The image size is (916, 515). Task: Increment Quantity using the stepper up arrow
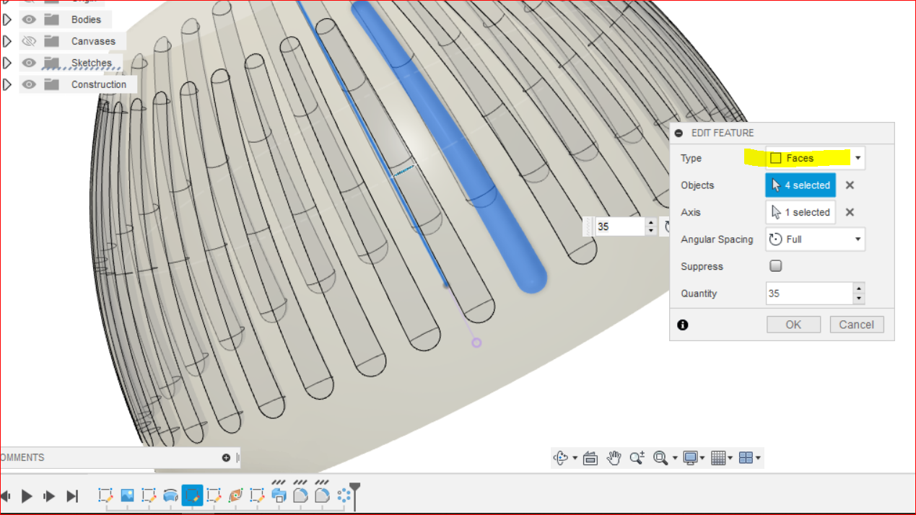[858, 289]
